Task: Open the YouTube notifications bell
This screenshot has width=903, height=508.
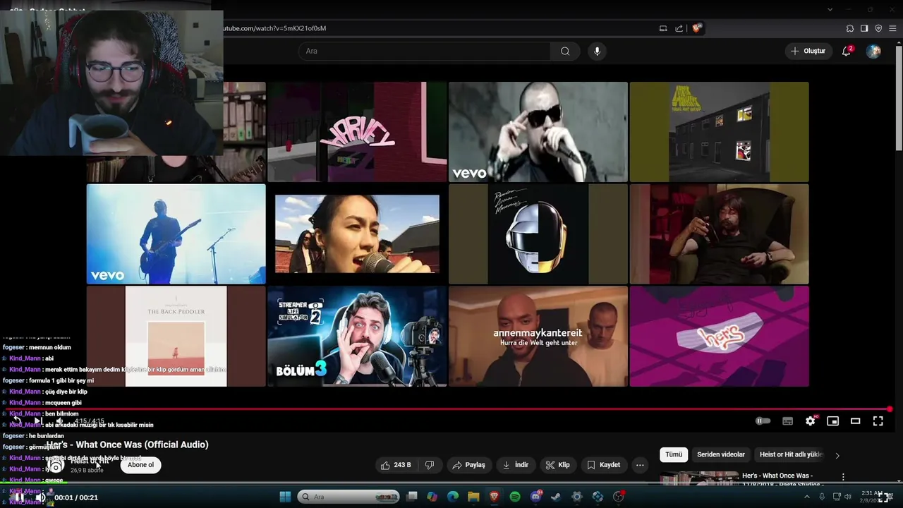Action: point(847,51)
